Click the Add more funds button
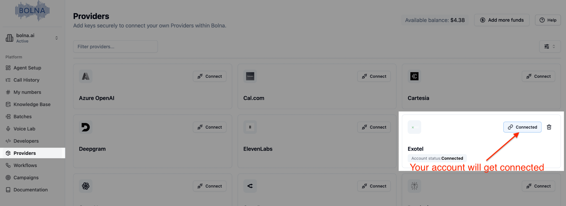The width and height of the screenshot is (566, 206). (502, 20)
